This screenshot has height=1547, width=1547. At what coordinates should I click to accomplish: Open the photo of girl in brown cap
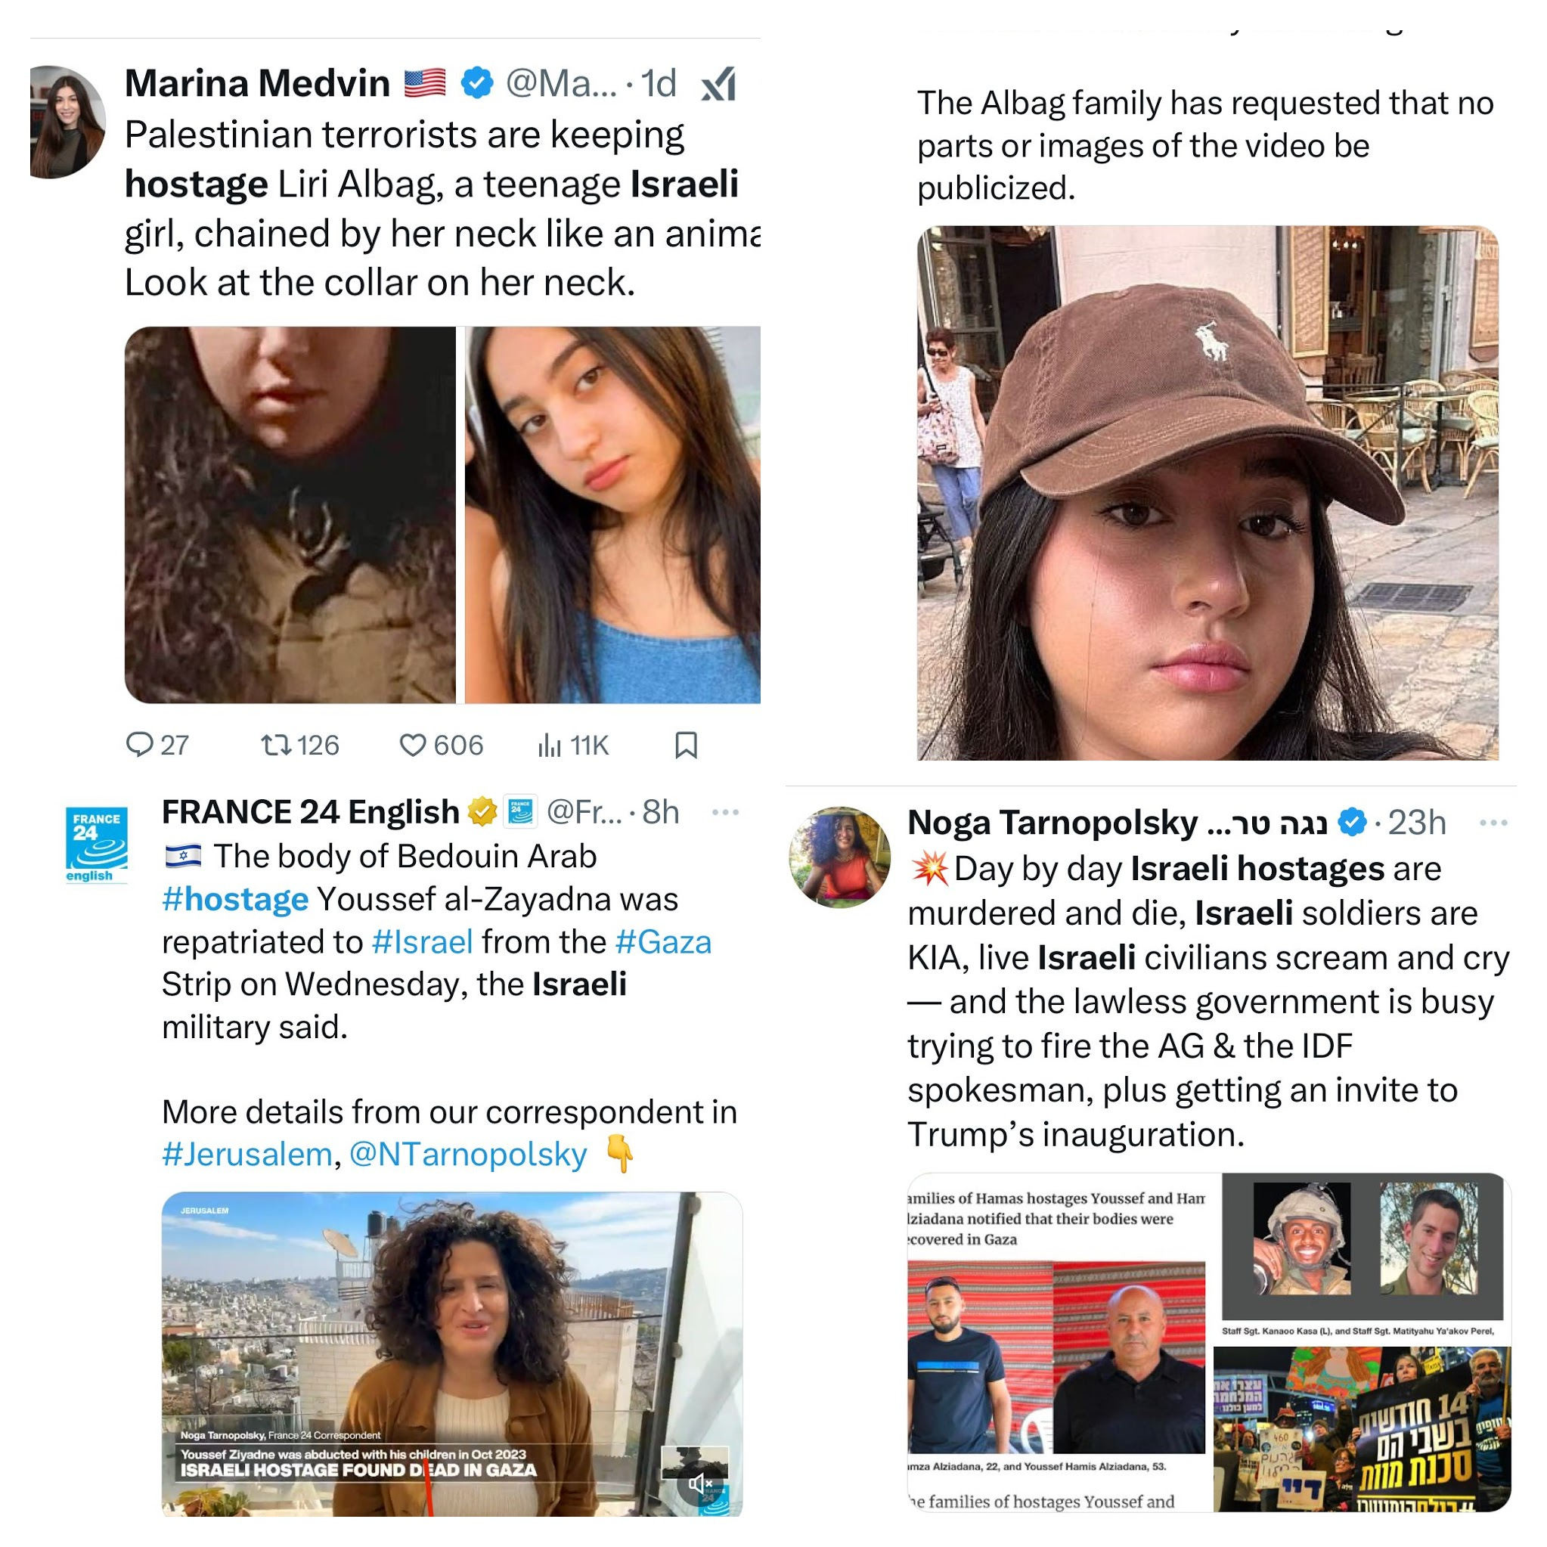click(1208, 492)
